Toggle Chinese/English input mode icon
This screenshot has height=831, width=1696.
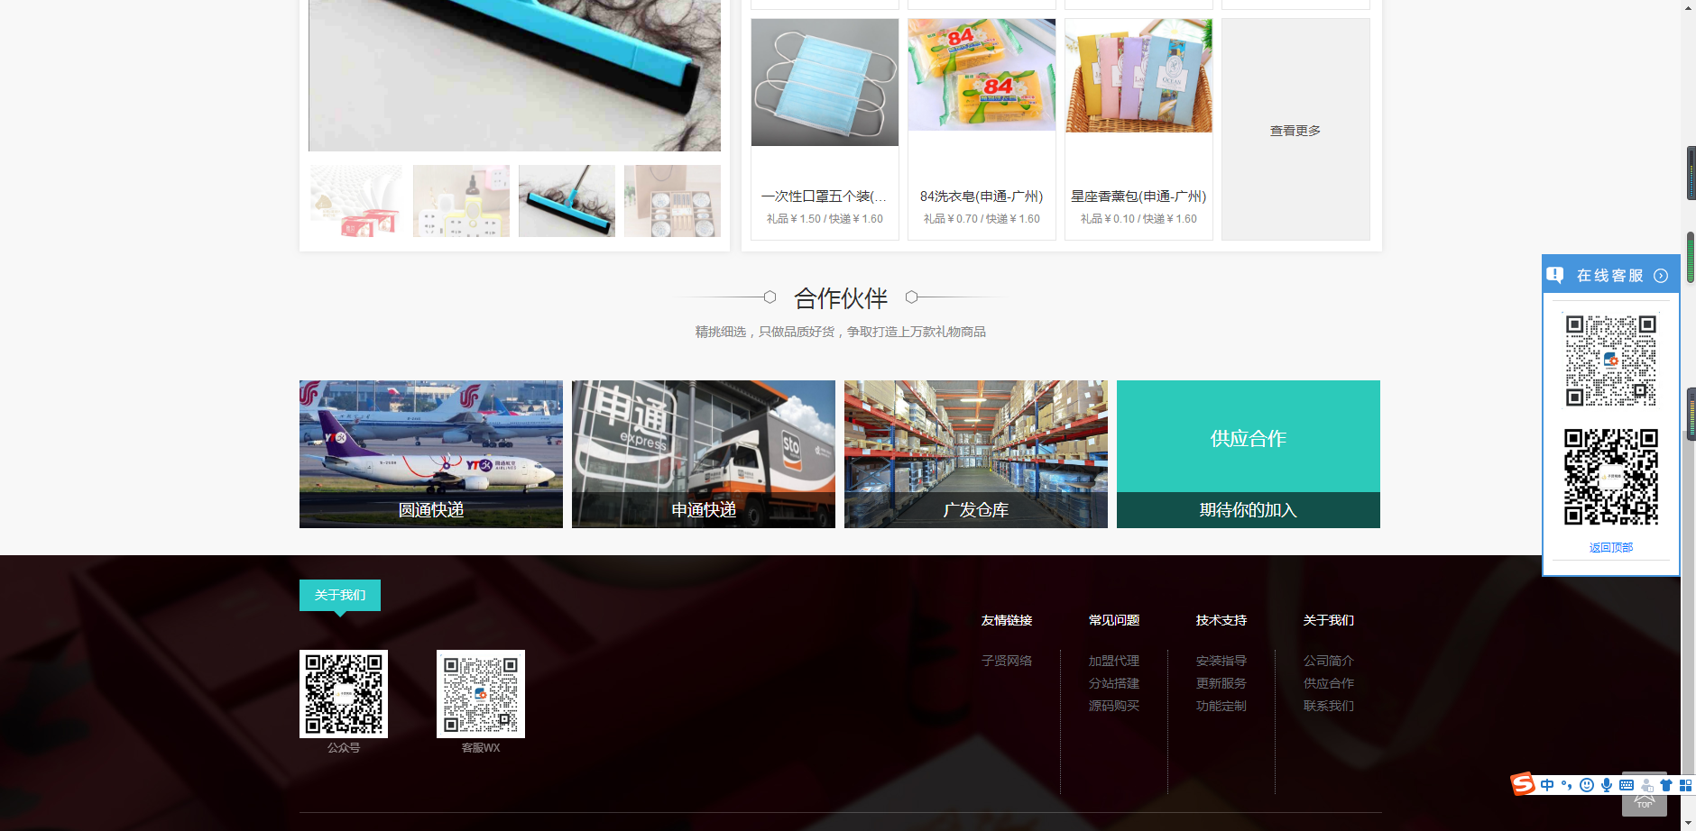[1547, 785]
